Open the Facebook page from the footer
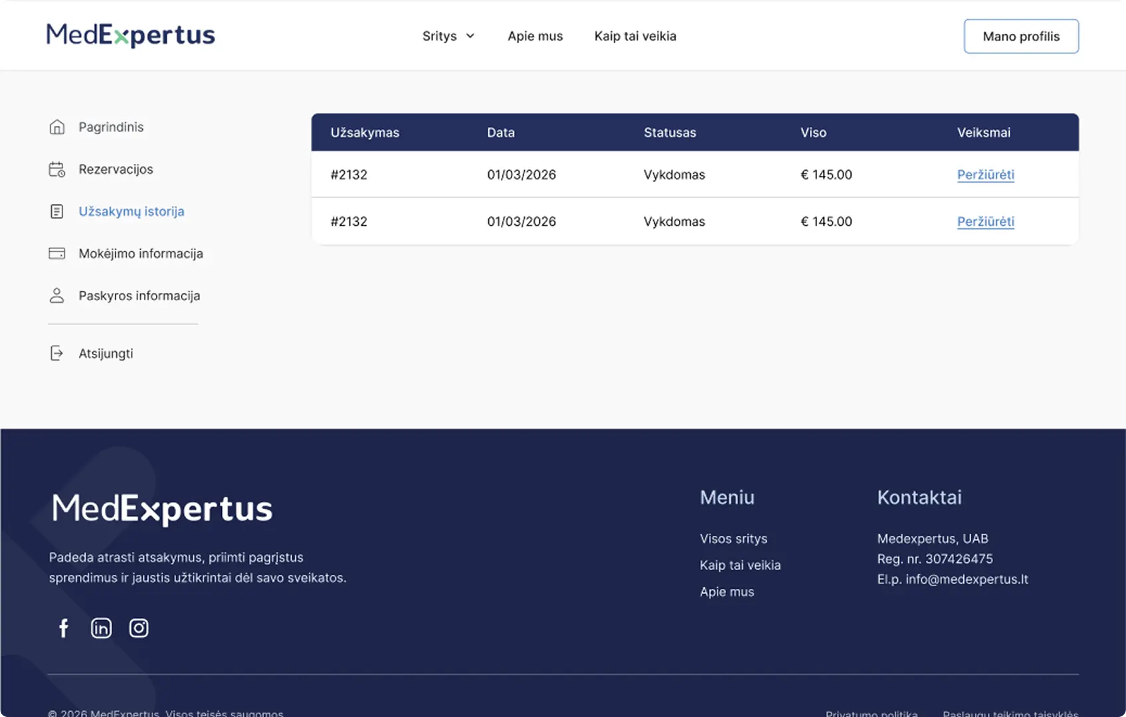Image resolution: width=1126 pixels, height=717 pixels. click(64, 628)
